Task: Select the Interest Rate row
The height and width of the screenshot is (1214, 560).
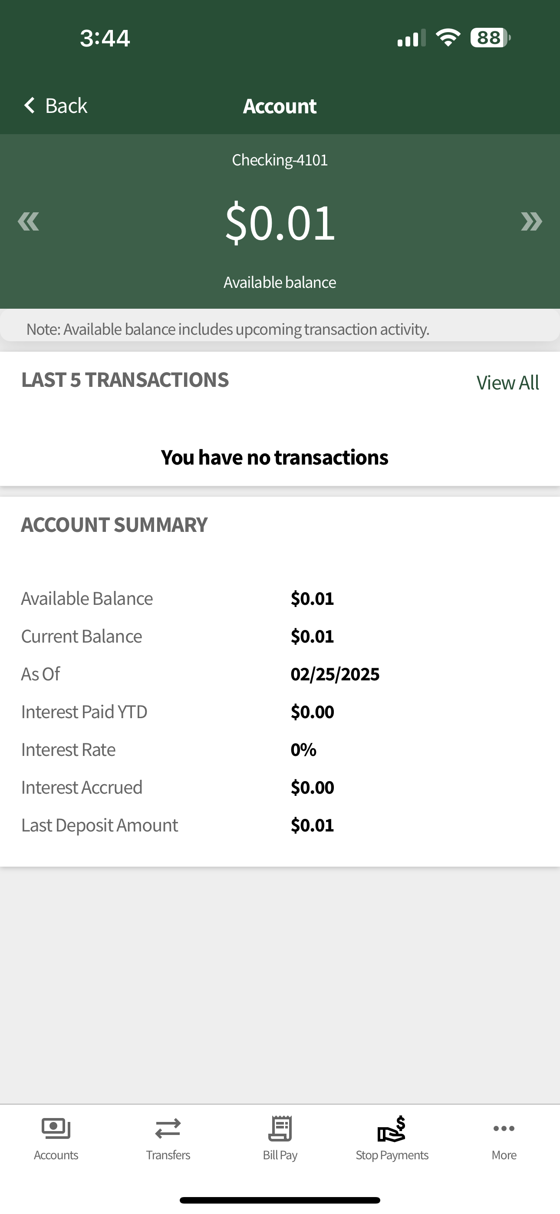Action: pos(280,749)
